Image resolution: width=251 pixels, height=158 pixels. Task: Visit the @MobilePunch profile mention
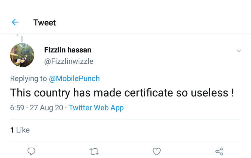tap(74, 79)
